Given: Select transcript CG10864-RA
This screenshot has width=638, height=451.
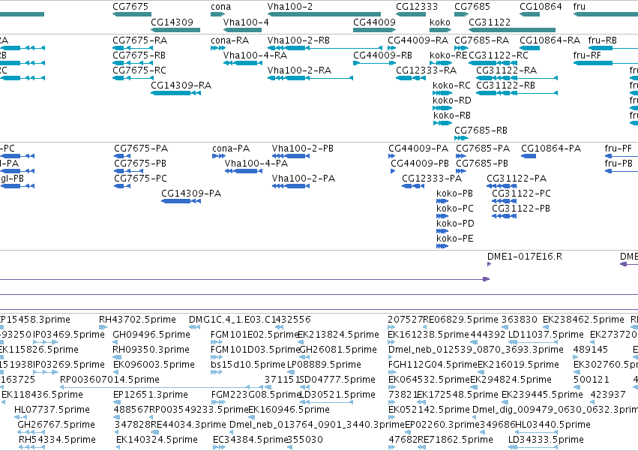Looking at the screenshot, I should coord(550,41).
